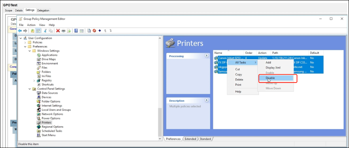
Task: Click the blue Help question mark icon
Action: coord(76,31)
